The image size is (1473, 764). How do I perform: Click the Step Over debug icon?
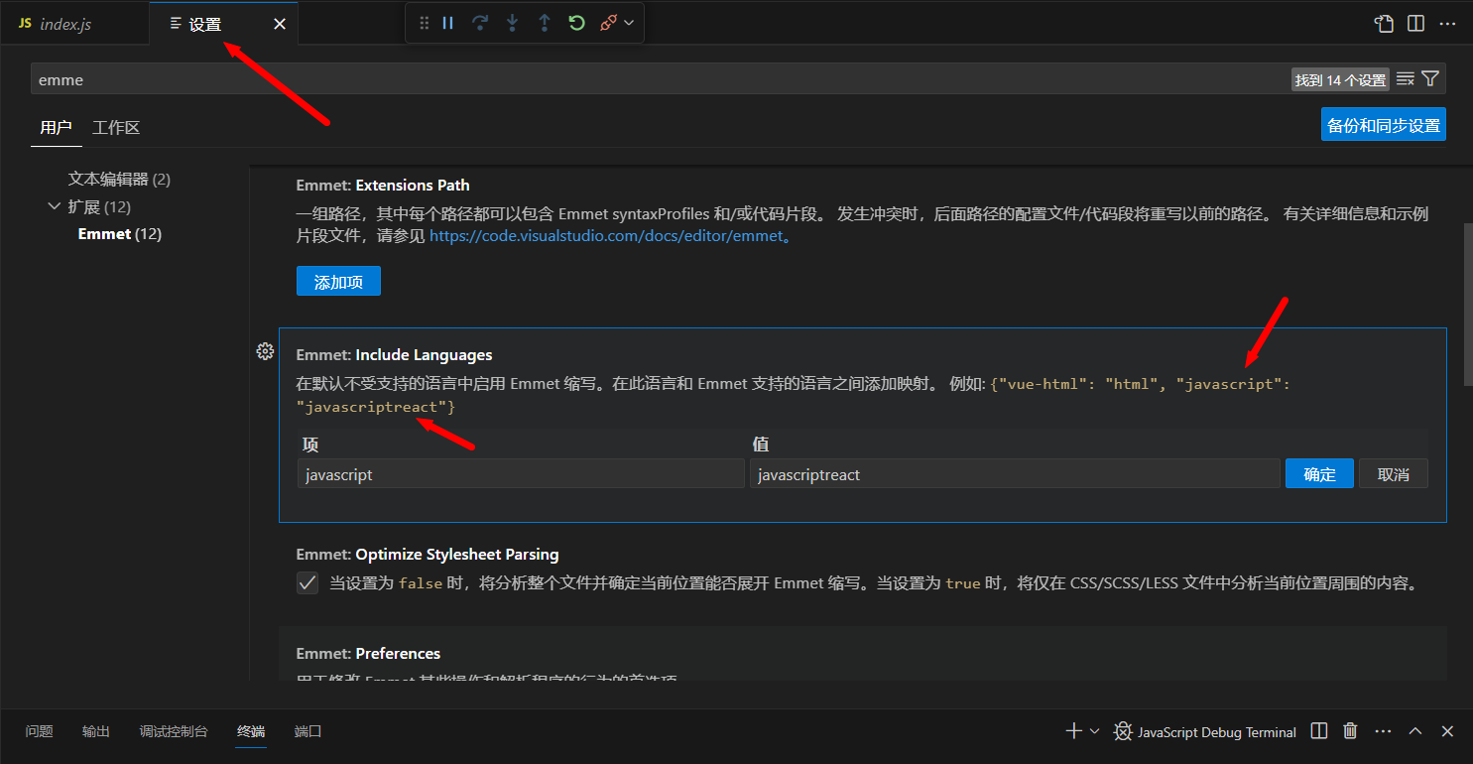[480, 23]
